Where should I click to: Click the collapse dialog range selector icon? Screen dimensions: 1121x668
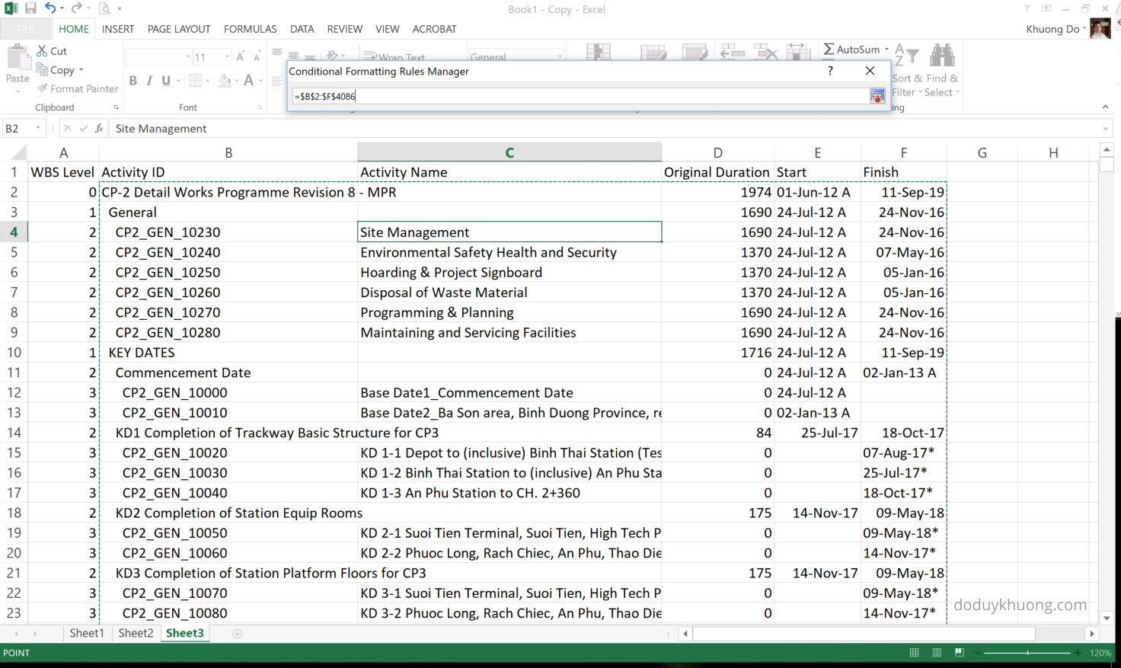click(877, 96)
